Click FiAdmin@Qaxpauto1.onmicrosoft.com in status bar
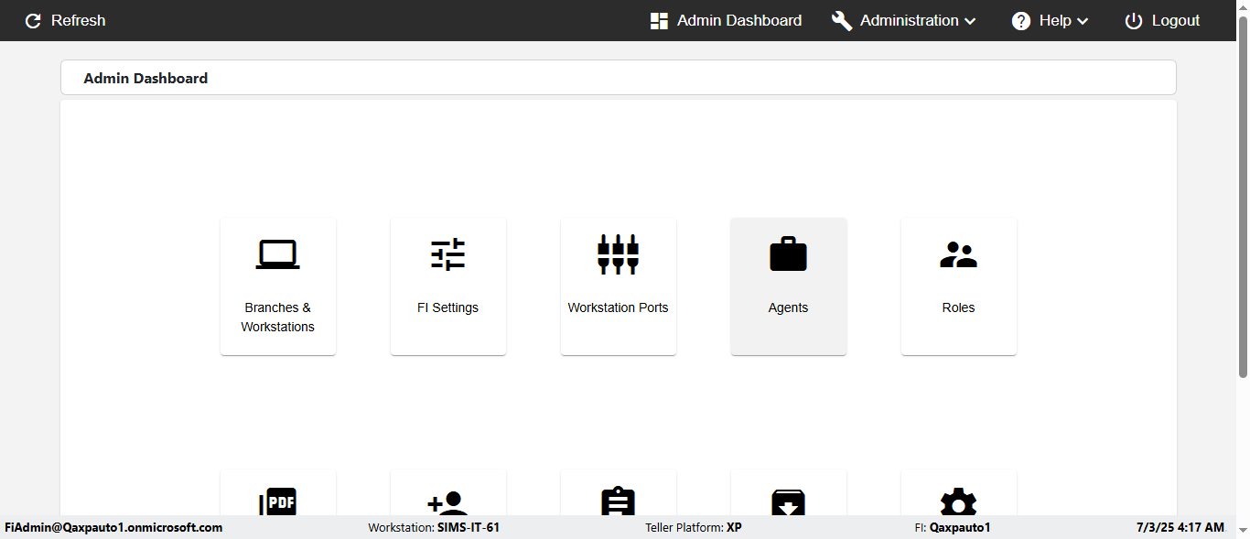The image size is (1250, 539). (113, 528)
